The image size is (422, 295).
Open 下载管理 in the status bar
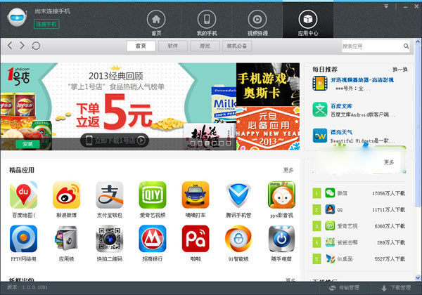(x=396, y=288)
